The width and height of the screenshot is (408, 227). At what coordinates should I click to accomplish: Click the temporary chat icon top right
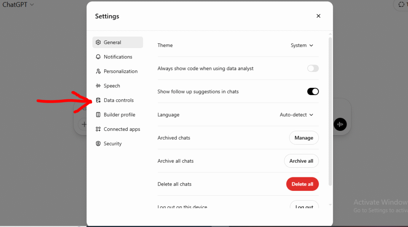tap(401, 4)
